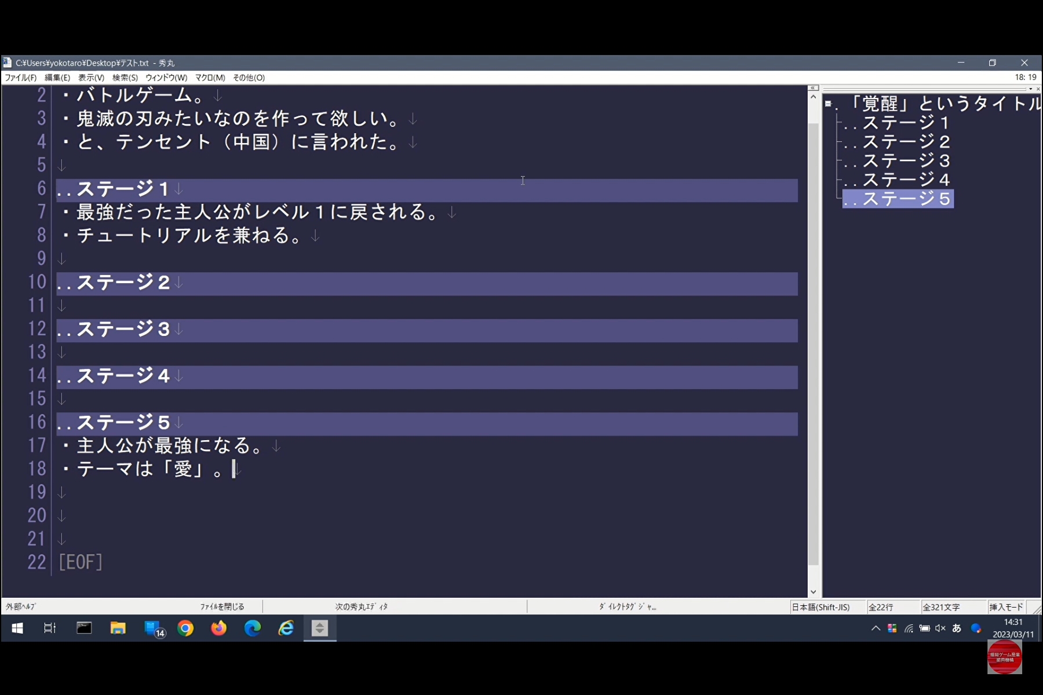The height and width of the screenshot is (695, 1043).
Task: Click the editor scrollbar up arrow
Action: tap(813, 97)
